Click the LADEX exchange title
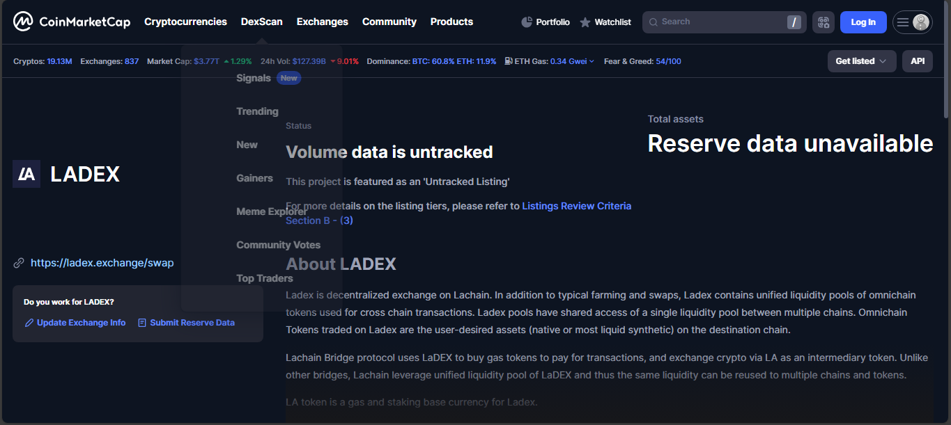Image resolution: width=951 pixels, height=425 pixels. click(x=85, y=174)
